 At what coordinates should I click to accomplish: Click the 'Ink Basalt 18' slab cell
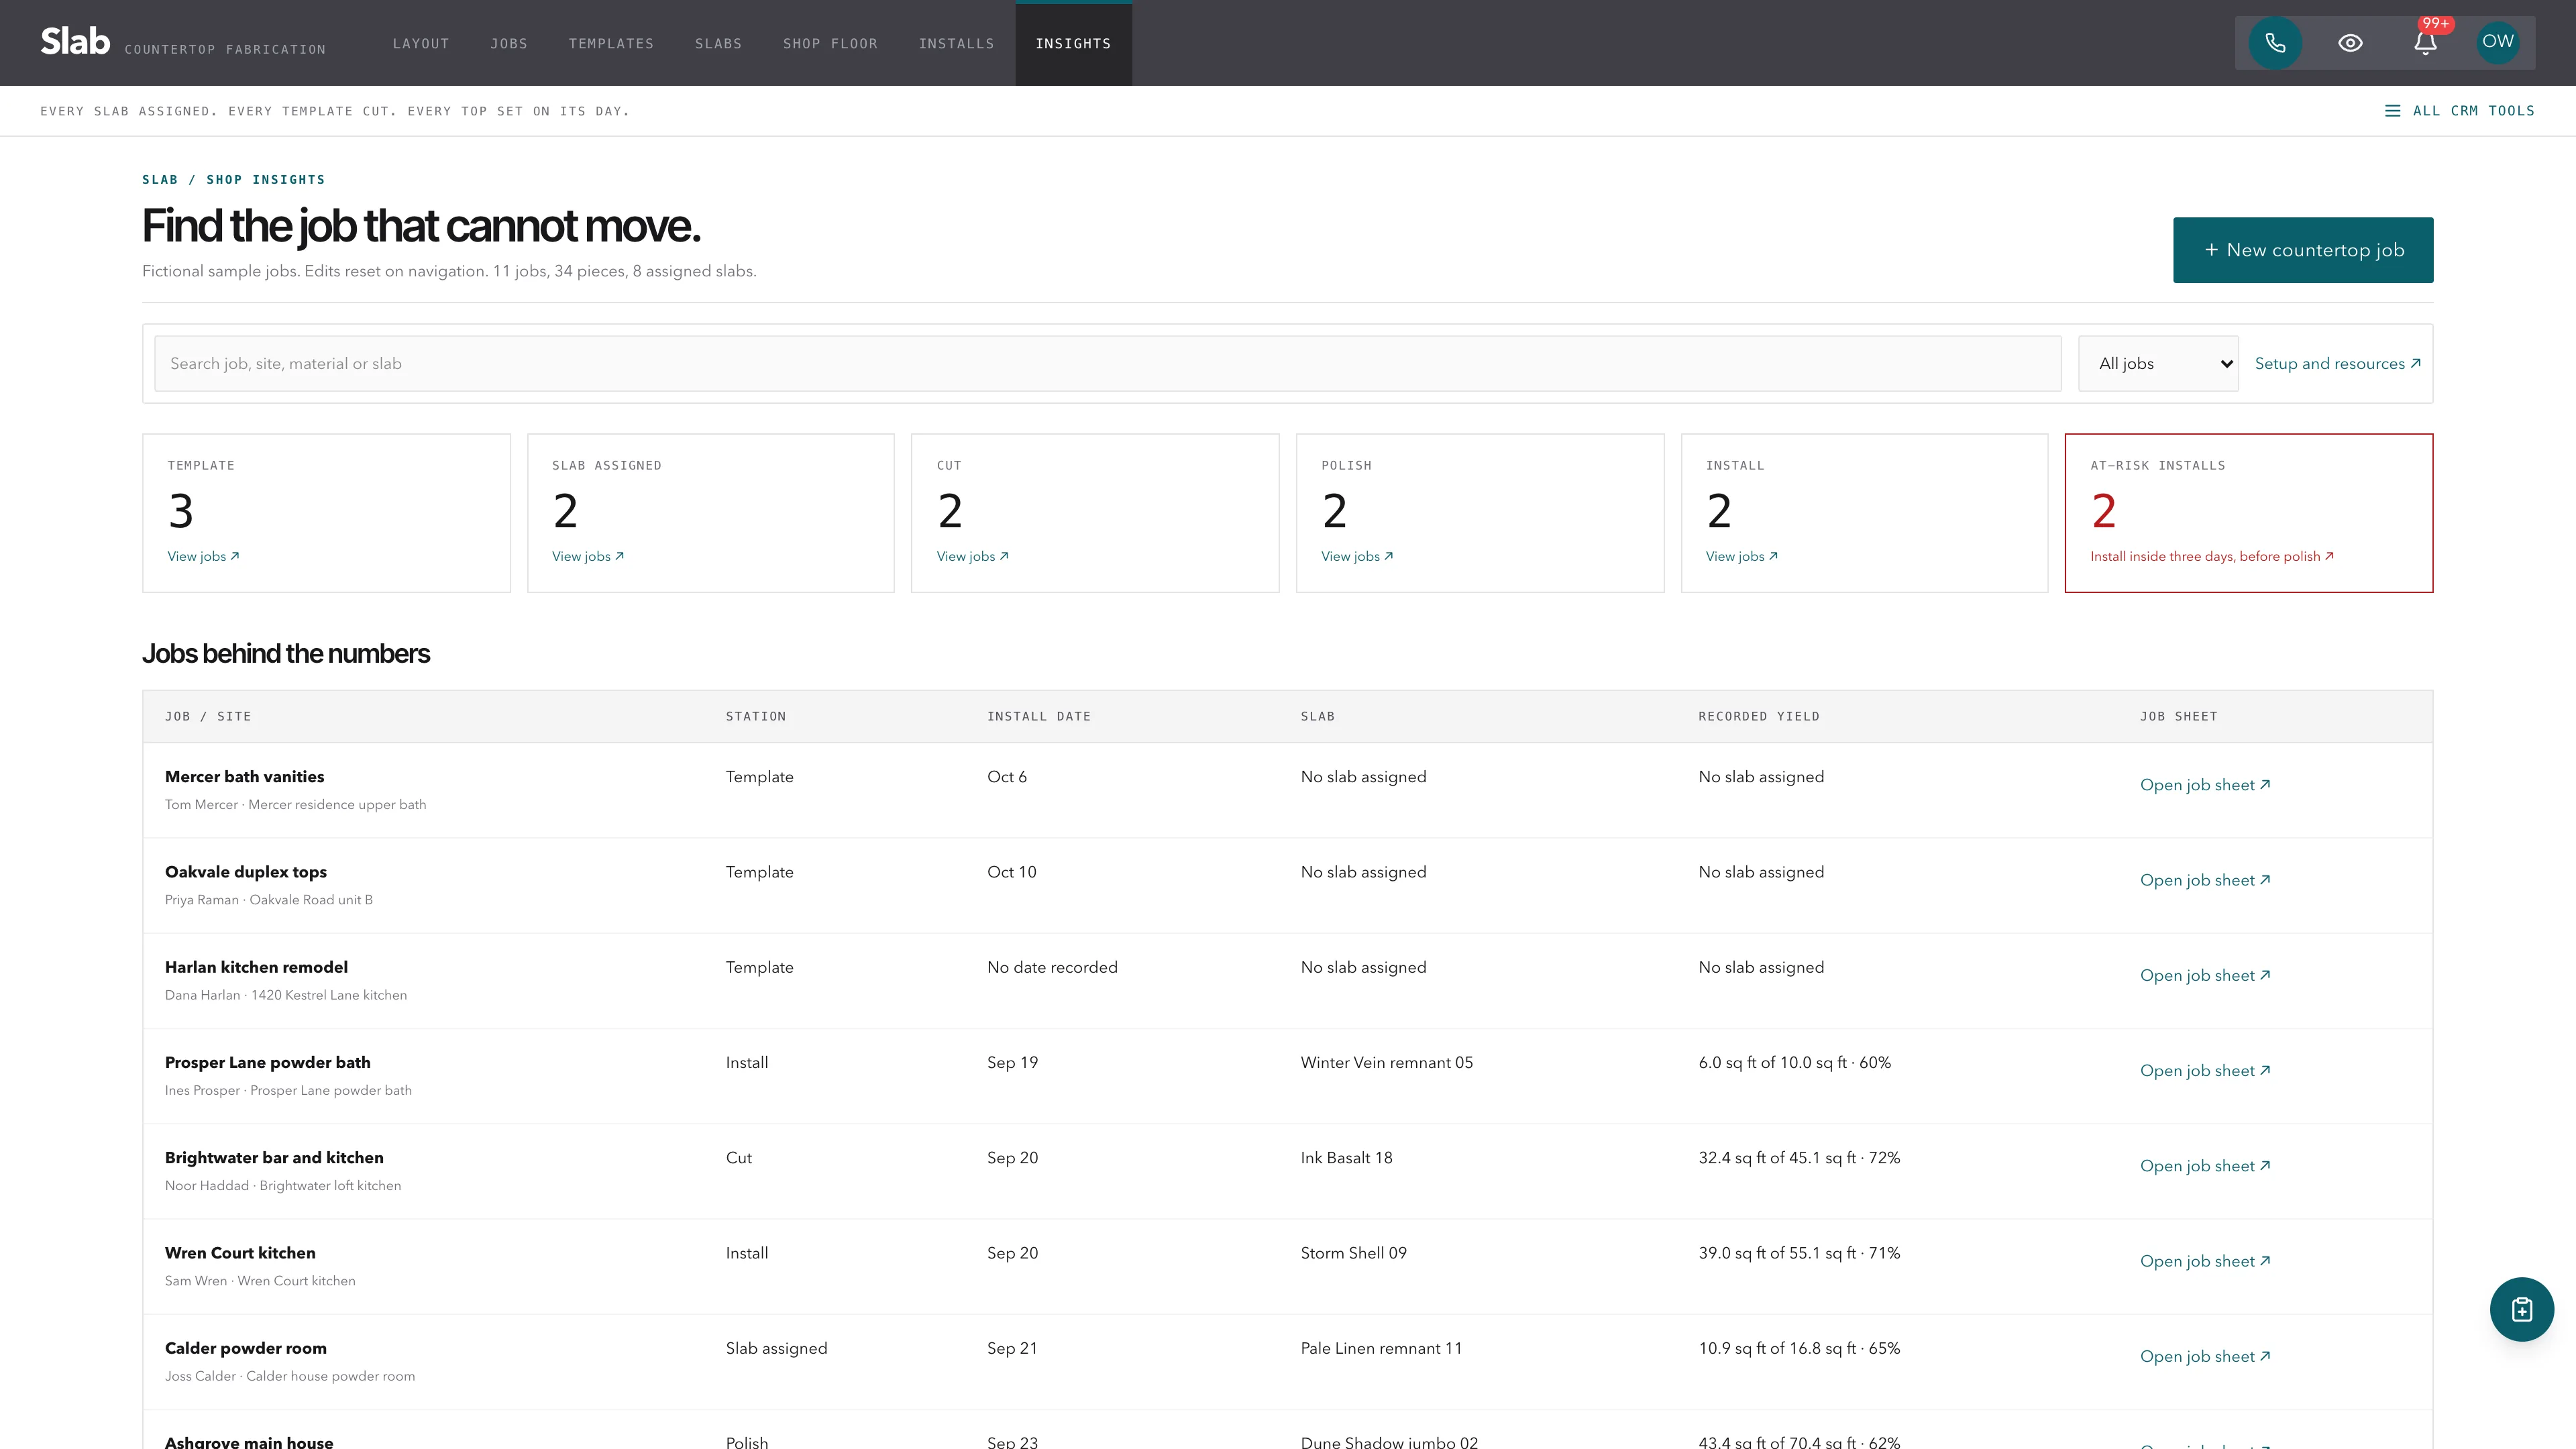point(1346,1158)
